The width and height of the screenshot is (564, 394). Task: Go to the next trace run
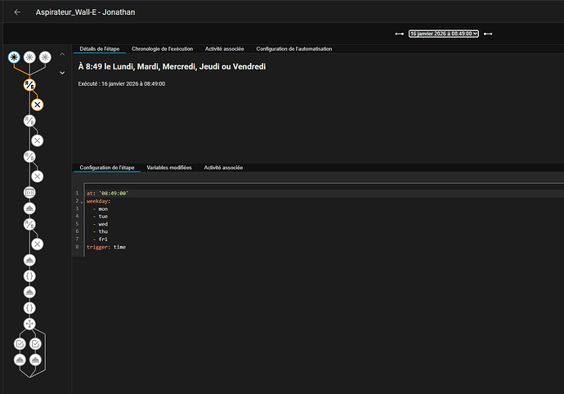[x=488, y=34]
